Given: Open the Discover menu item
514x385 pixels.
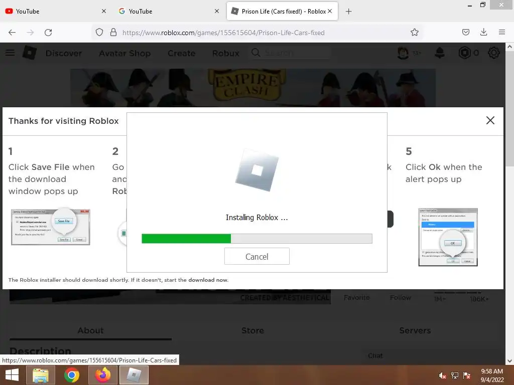Looking at the screenshot, I should click(x=64, y=53).
